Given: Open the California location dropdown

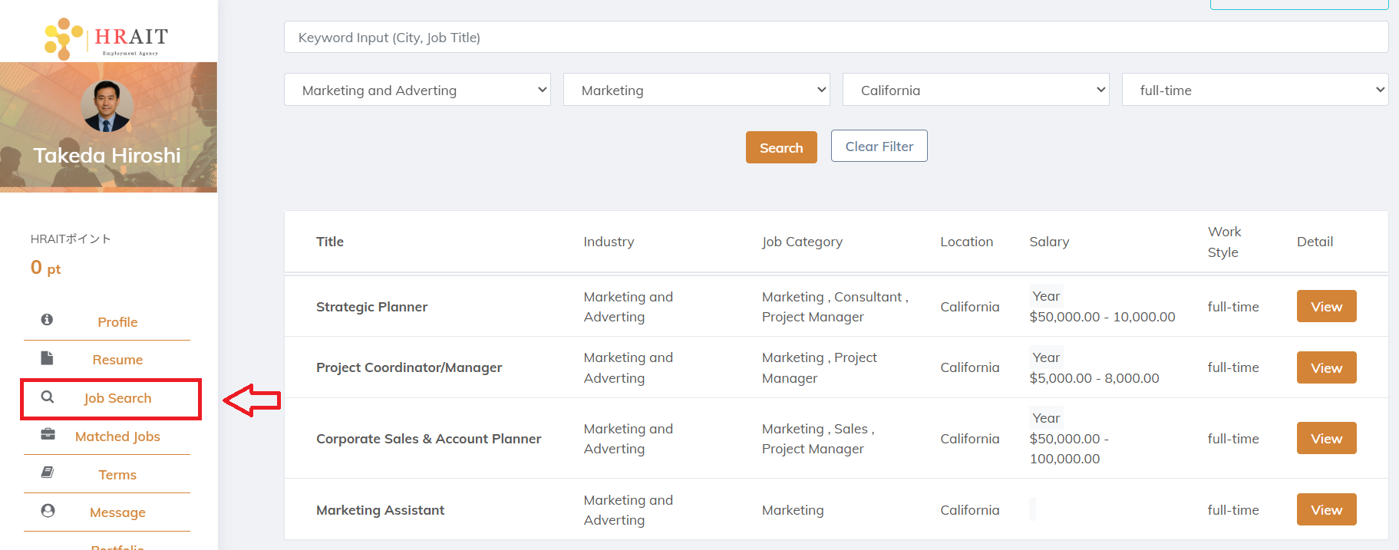Looking at the screenshot, I should (x=975, y=90).
